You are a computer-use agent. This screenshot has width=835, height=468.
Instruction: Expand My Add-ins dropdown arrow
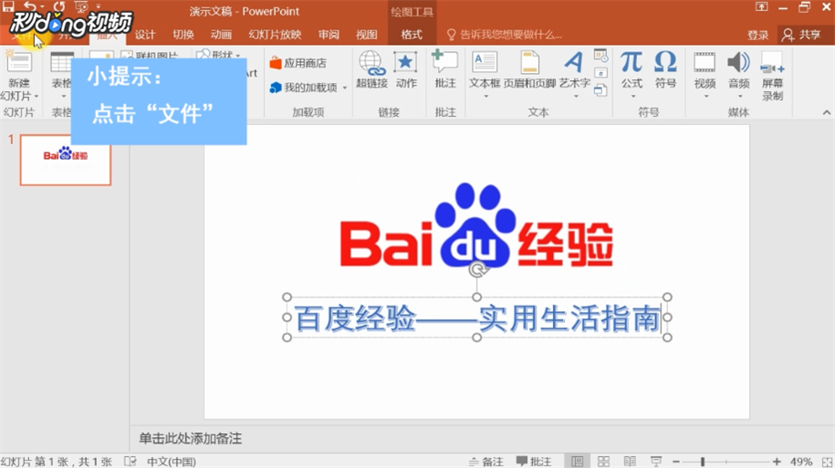point(345,88)
